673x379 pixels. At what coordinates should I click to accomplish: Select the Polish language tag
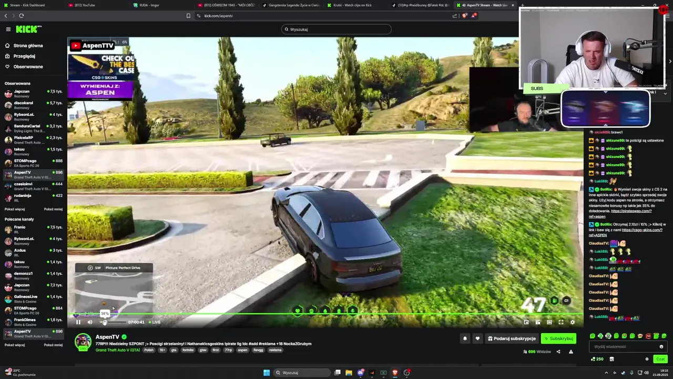click(x=149, y=350)
